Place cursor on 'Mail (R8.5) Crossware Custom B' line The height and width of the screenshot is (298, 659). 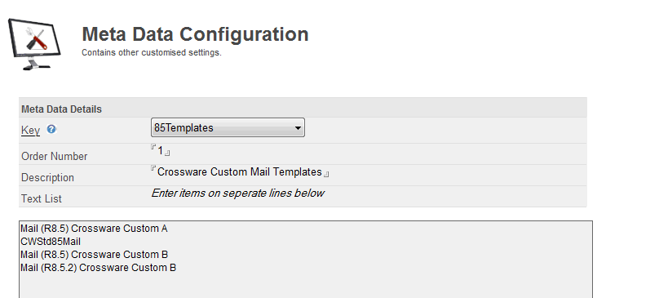pyautogui.click(x=94, y=255)
